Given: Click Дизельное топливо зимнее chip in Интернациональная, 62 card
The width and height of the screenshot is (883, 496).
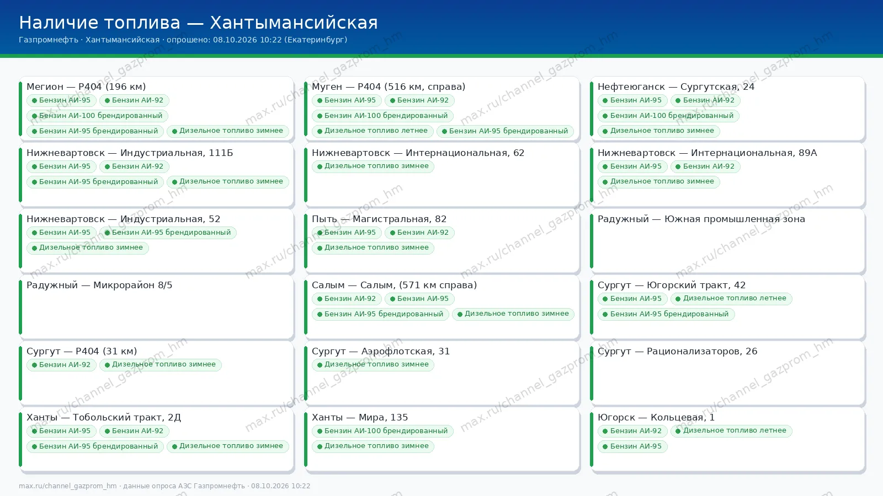Looking at the screenshot, I should click(373, 166).
